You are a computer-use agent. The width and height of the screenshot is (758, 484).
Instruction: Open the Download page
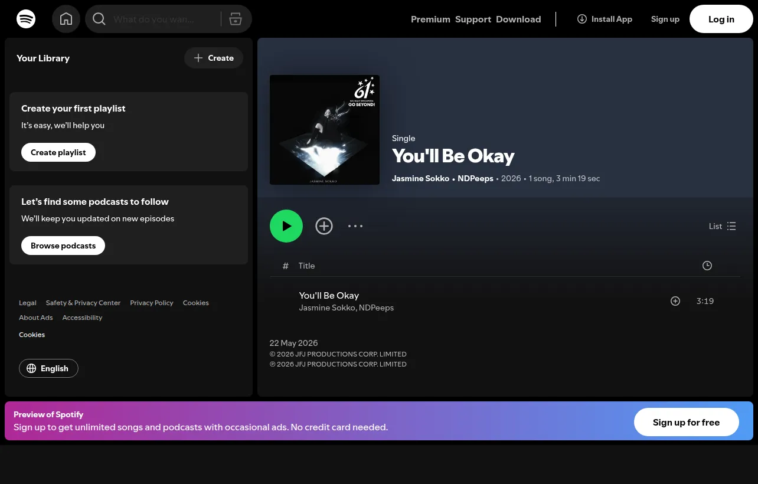518,19
